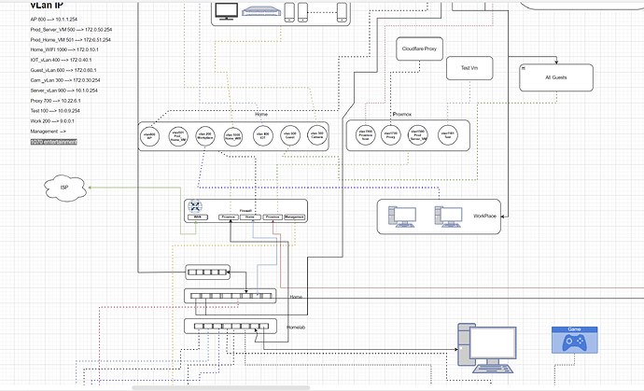Select the vlan 600 Guest circle
Image resolution: width=644 pixels, height=391 pixels.
[290, 135]
